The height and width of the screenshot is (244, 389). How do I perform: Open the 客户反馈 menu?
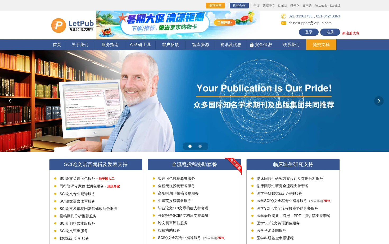(170, 45)
